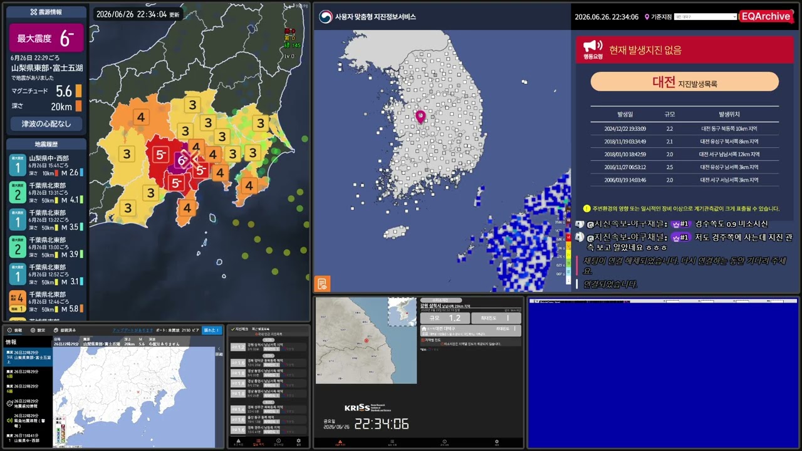Open the 기준지점 location dropdown
Viewport: 802px width, 451px height.
point(706,17)
